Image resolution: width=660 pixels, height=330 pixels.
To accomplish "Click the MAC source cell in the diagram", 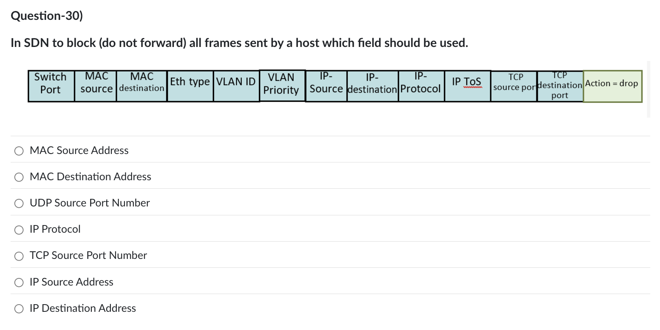I will (x=95, y=85).
